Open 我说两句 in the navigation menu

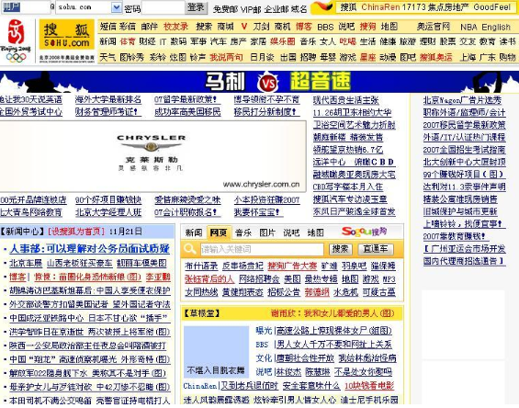click(x=226, y=57)
